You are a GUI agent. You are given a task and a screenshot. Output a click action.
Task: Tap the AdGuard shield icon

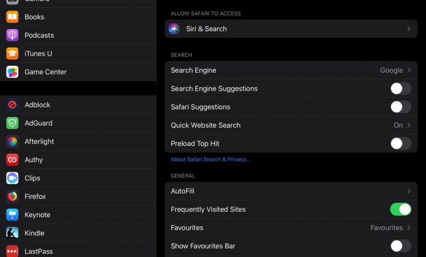click(x=12, y=123)
